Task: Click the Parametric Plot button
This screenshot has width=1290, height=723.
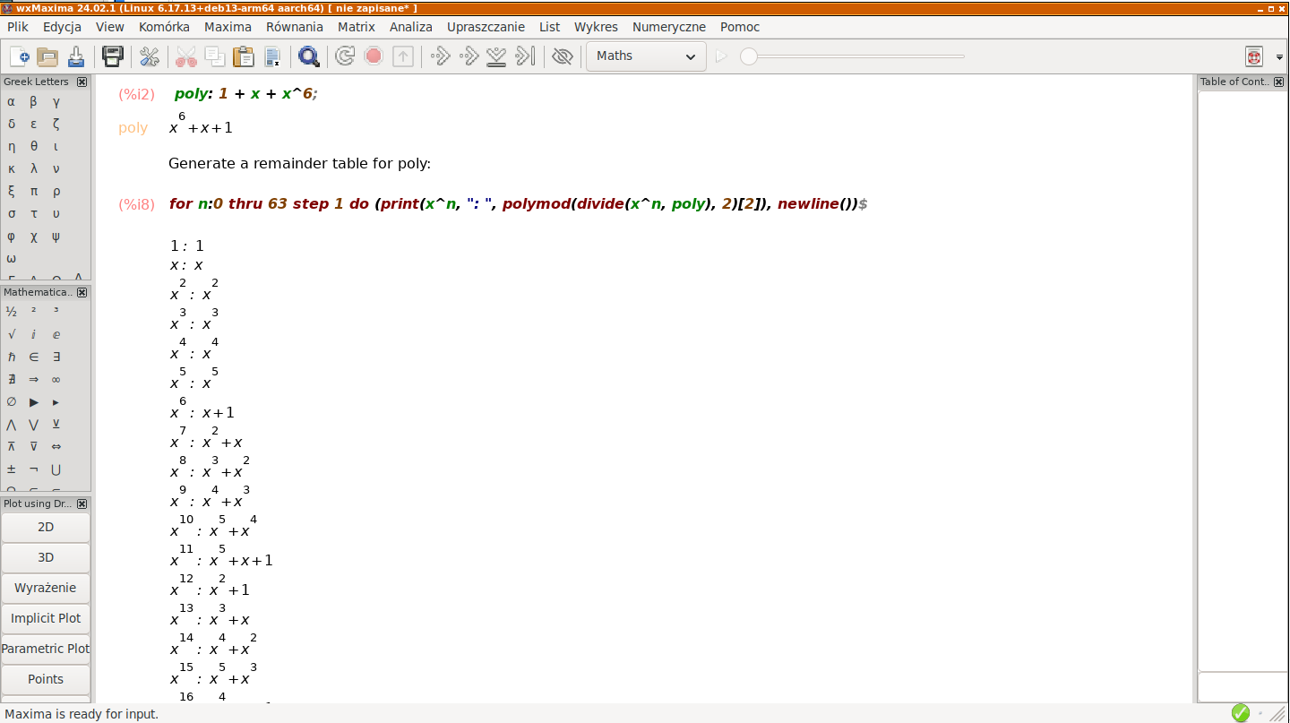Action: (46, 649)
